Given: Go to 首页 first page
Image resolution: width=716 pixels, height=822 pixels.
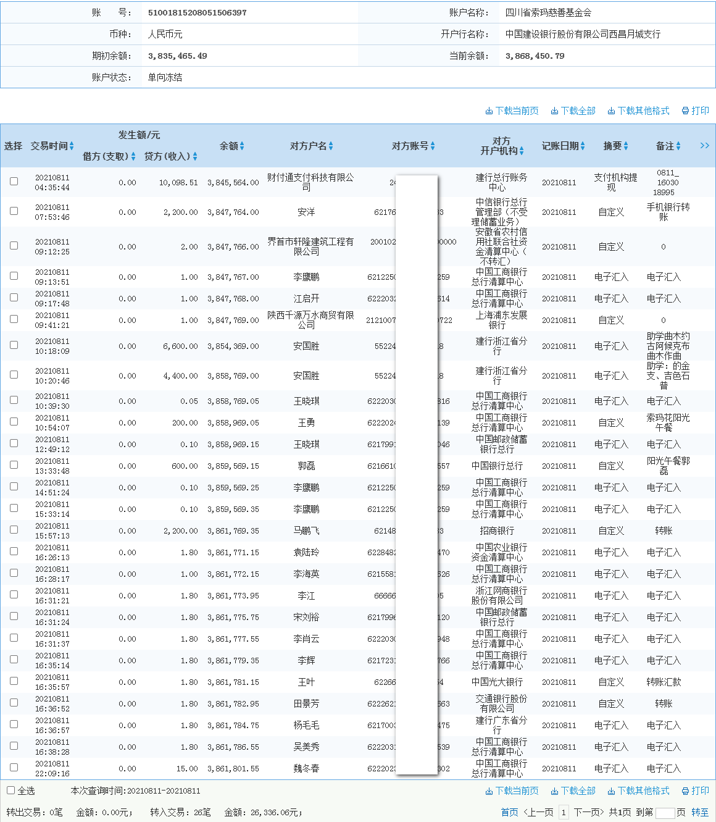Looking at the screenshot, I should click(509, 812).
